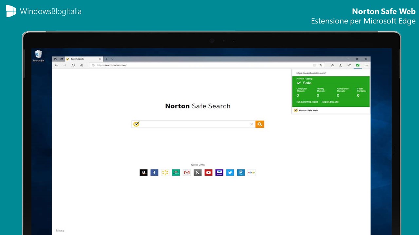The width and height of the screenshot is (419, 235).
Task: Click the set these tabs aside icon
Action: click(x=61, y=59)
